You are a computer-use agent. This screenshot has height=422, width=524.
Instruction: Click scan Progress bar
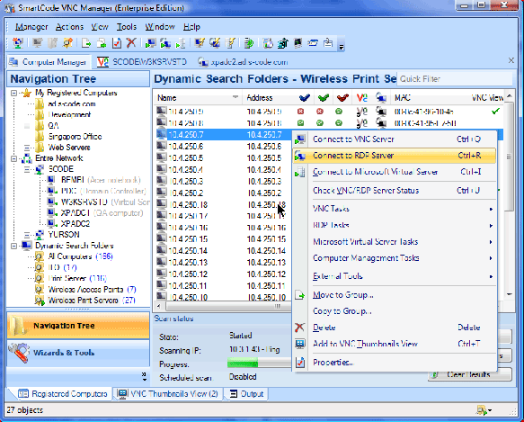pos(259,364)
